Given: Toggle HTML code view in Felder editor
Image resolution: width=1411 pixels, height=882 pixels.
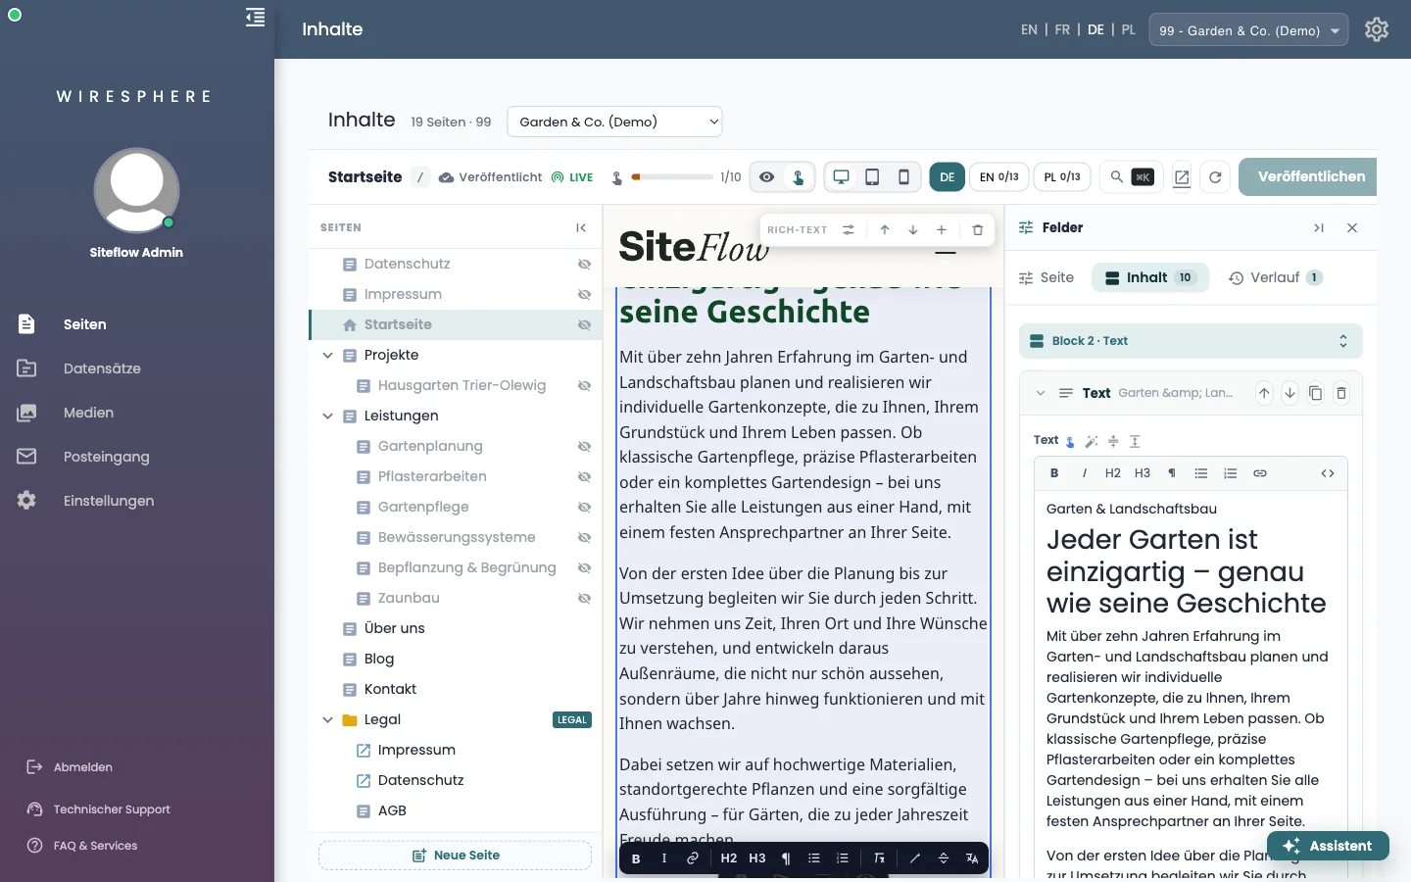Looking at the screenshot, I should click(1328, 473).
